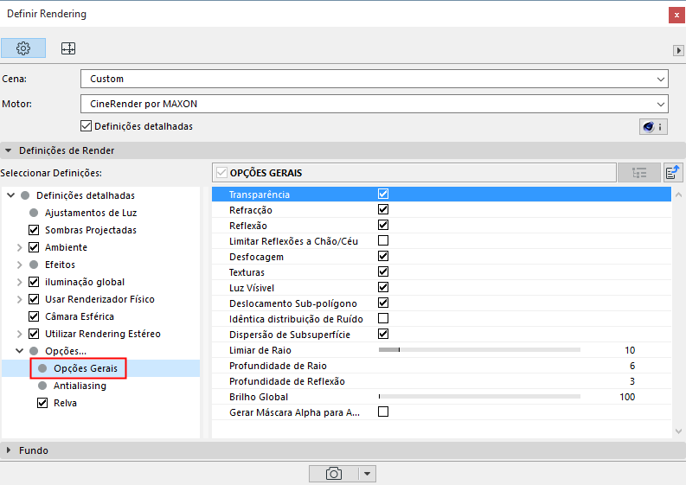The image size is (686, 485).
Task: Collapse the Opções... tree node
Action: click(20, 351)
